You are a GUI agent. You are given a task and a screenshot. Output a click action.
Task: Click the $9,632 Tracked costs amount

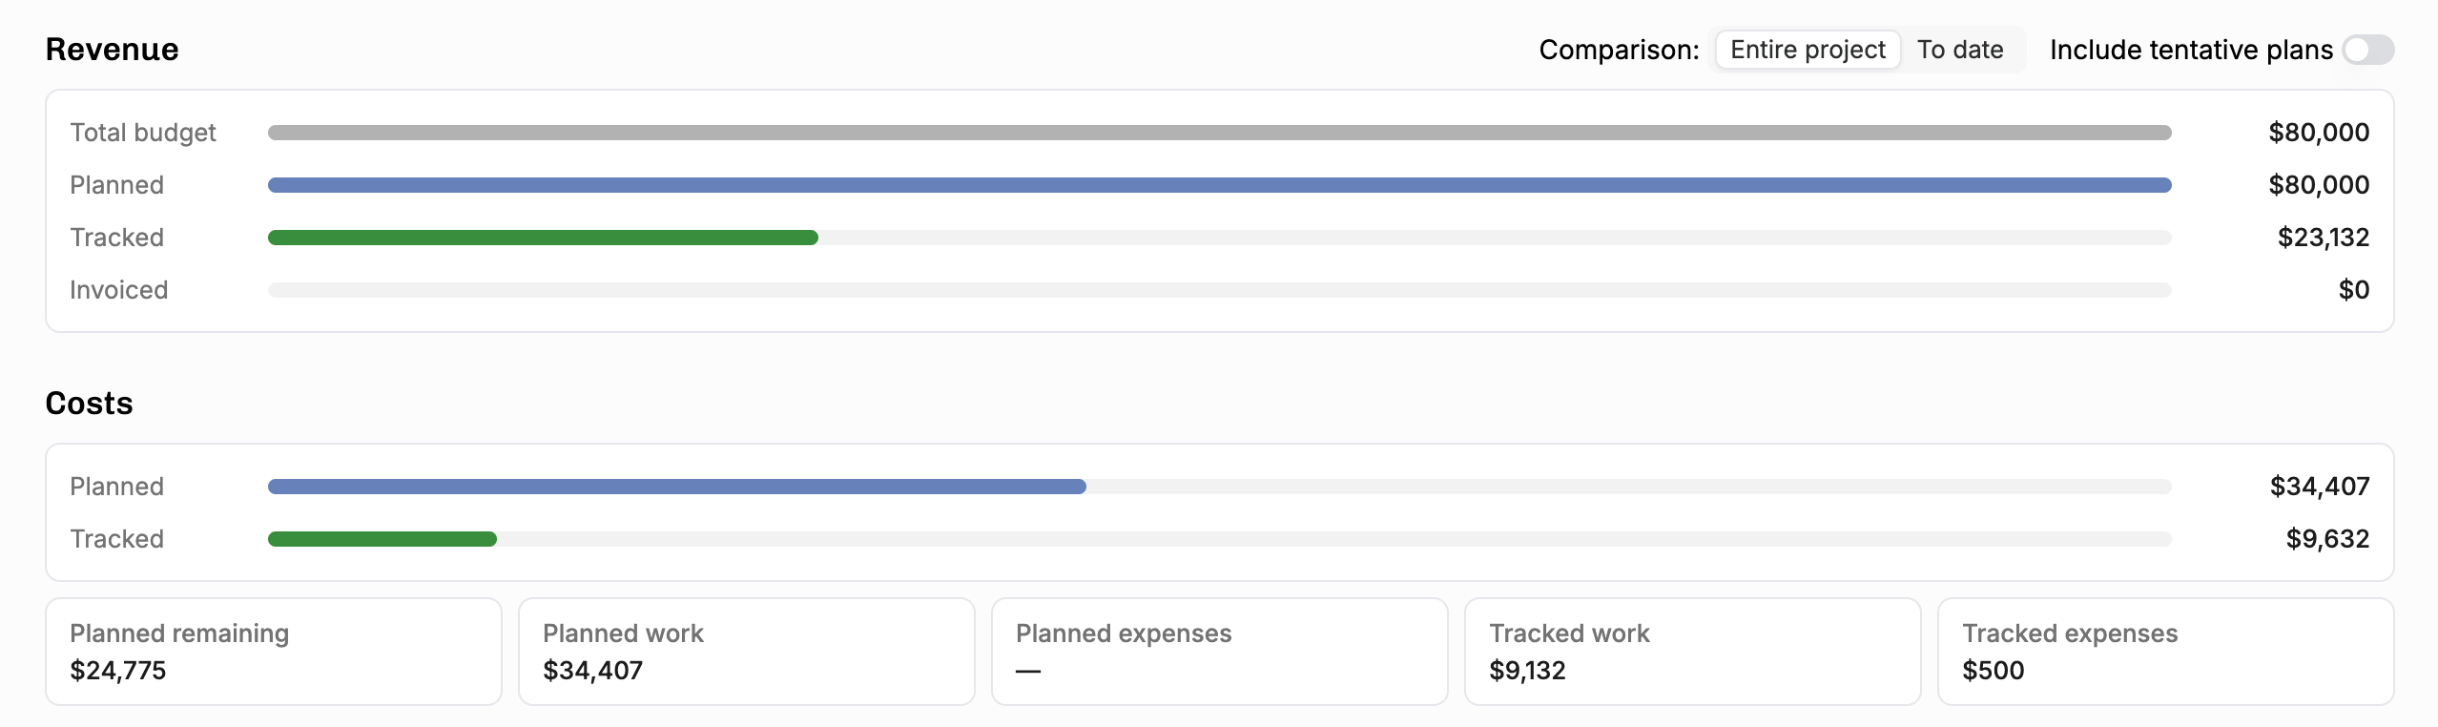[2327, 539]
